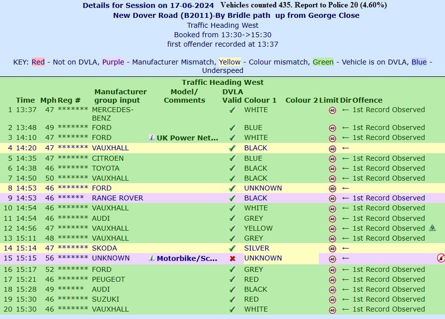Click the 40 limit sign on the Mercedes-Benz row

tap(332, 110)
